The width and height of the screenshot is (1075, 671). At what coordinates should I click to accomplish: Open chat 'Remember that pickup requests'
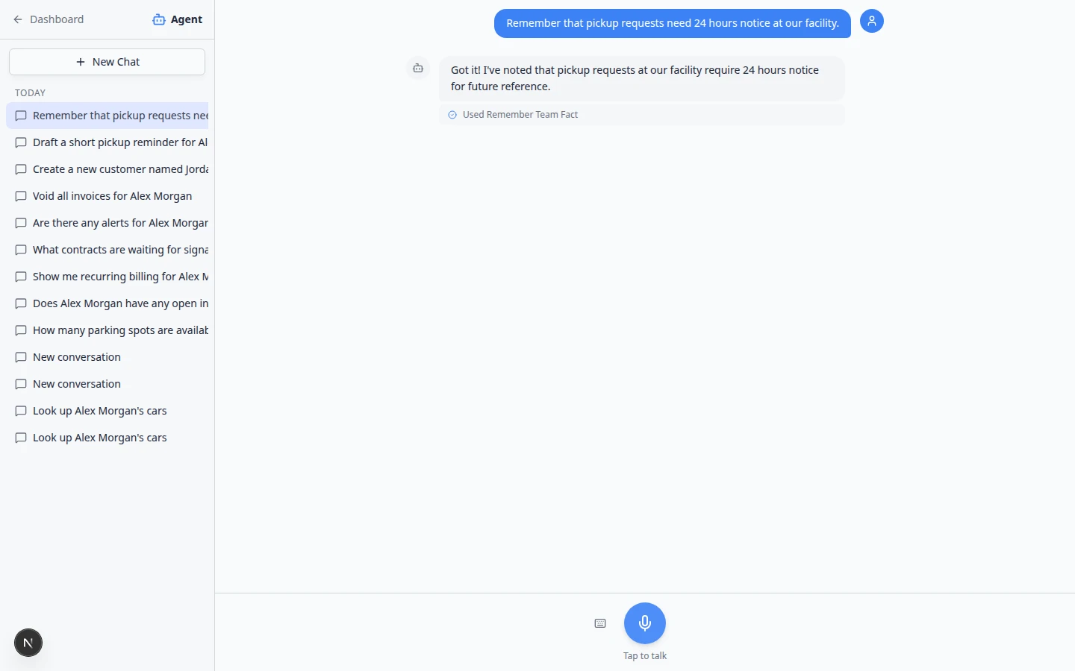click(107, 116)
